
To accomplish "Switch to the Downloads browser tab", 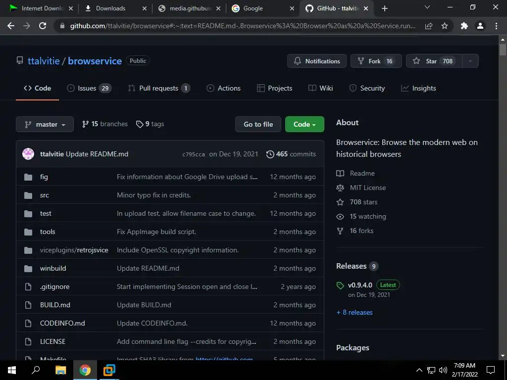I will click(115, 8).
